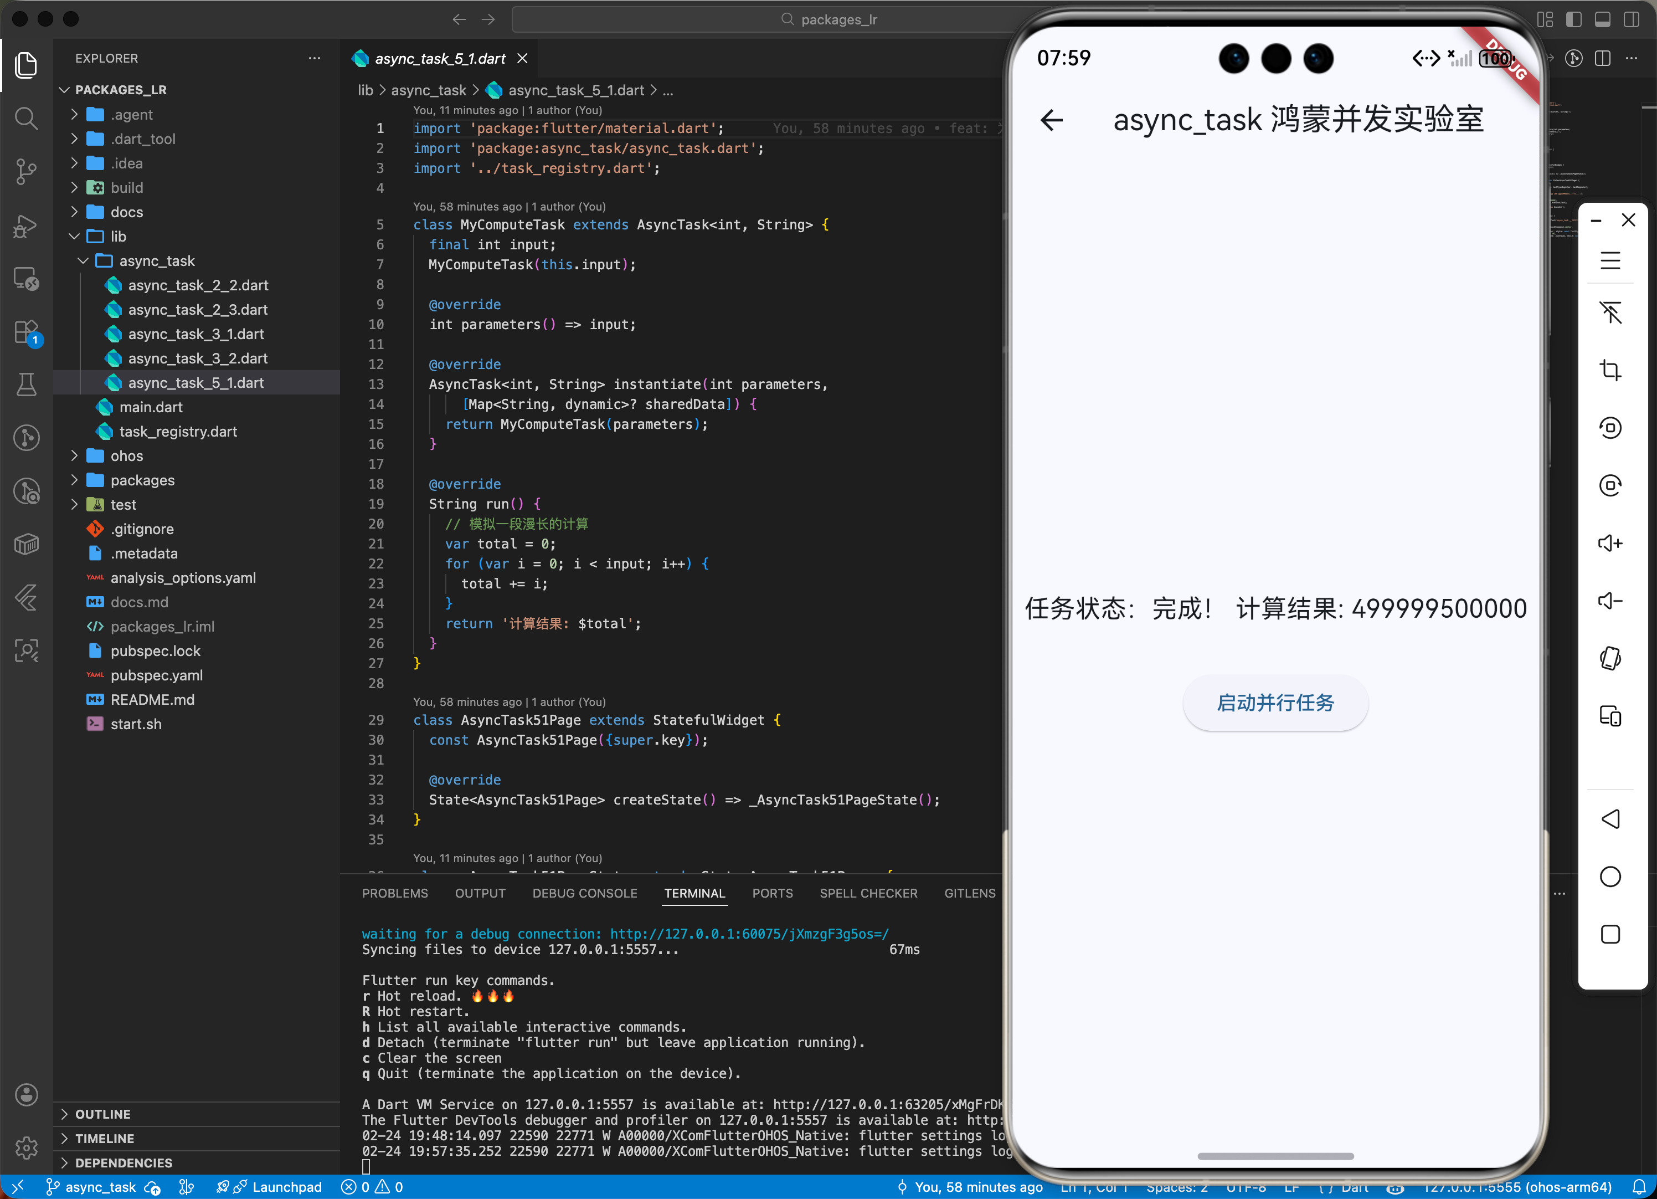This screenshot has height=1199, width=1657.
Task: Open the Manage gear icon
Action: 26,1147
